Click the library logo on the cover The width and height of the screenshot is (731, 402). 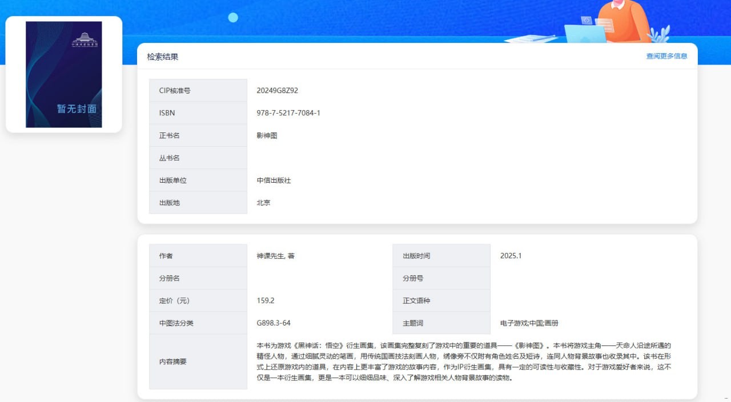85,39
